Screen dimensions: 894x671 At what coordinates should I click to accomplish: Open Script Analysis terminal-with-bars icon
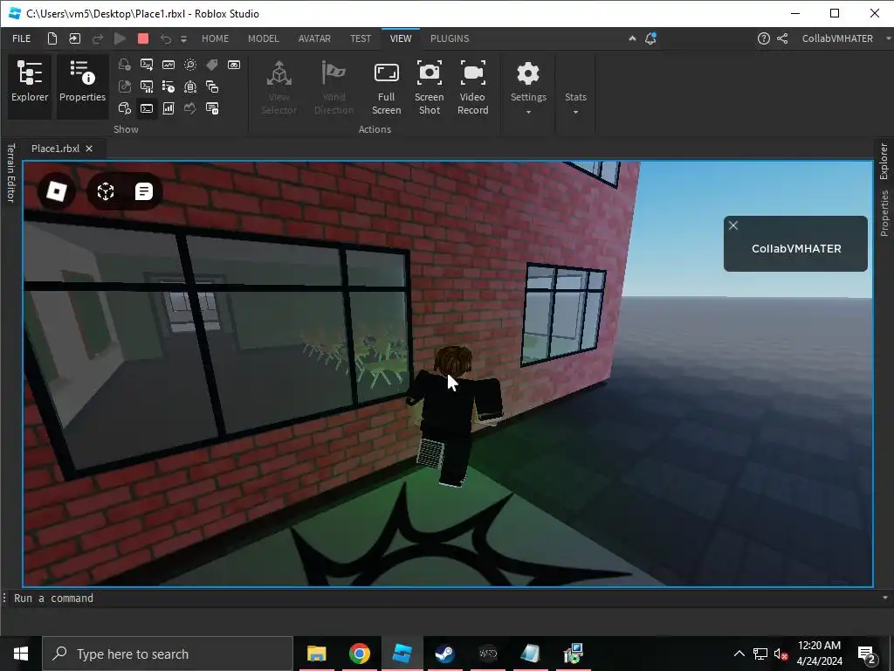(x=147, y=86)
